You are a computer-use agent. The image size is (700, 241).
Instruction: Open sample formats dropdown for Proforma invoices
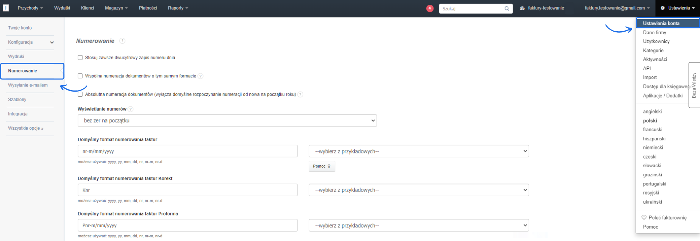click(419, 225)
